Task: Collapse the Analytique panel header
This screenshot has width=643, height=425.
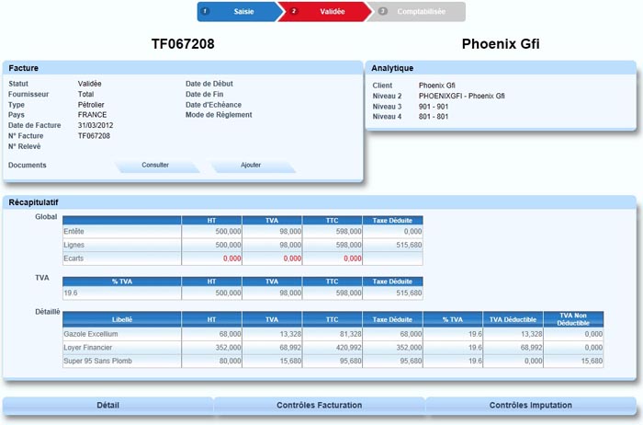Action: pos(500,68)
